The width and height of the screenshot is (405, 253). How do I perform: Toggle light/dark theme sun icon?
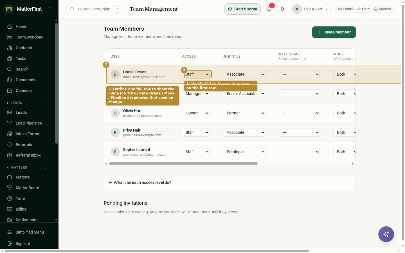tap(283, 9)
